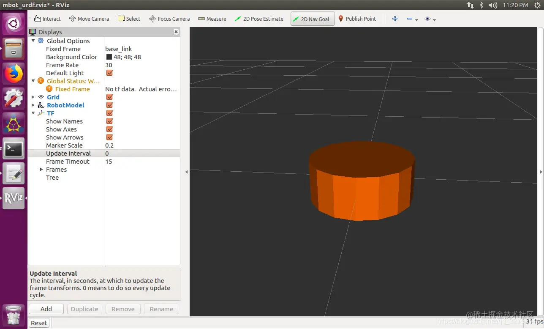Select the 2D Nav Goal tool
The width and height of the screenshot is (544, 329).
point(313,19)
